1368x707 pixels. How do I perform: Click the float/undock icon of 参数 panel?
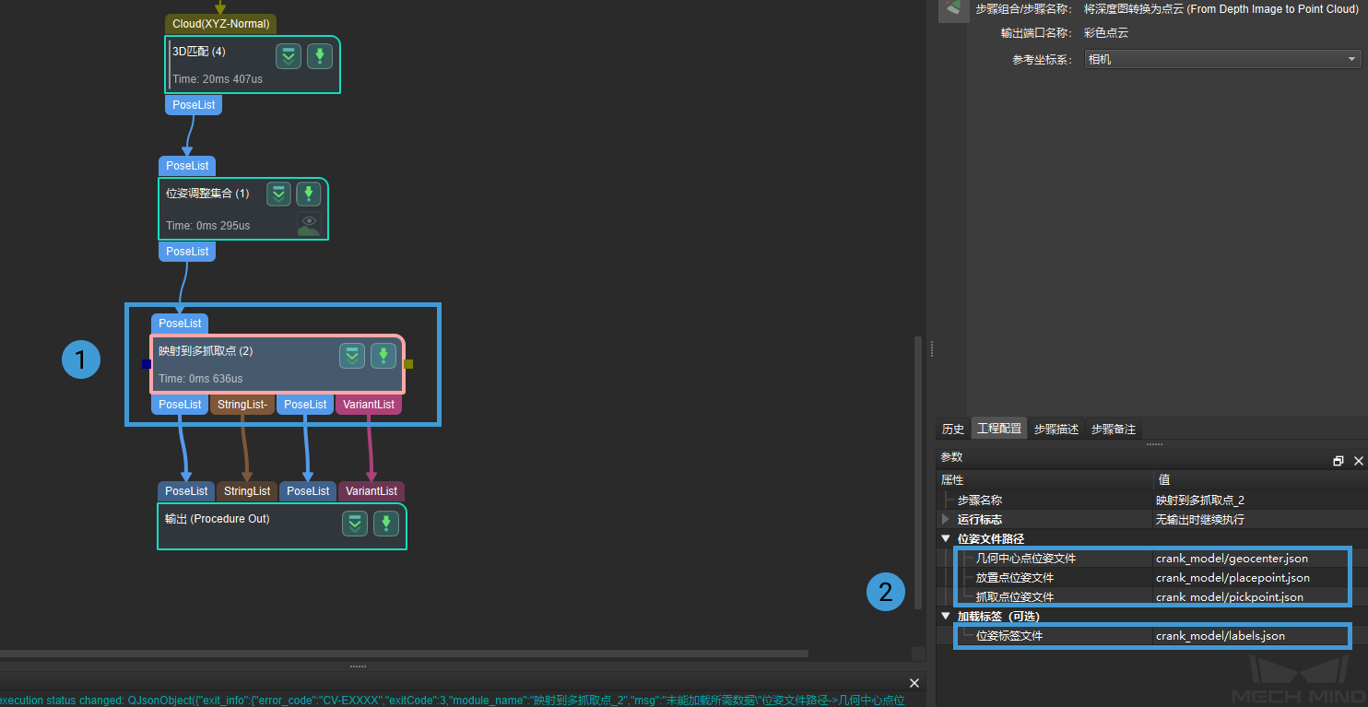(x=1339, y=461)
